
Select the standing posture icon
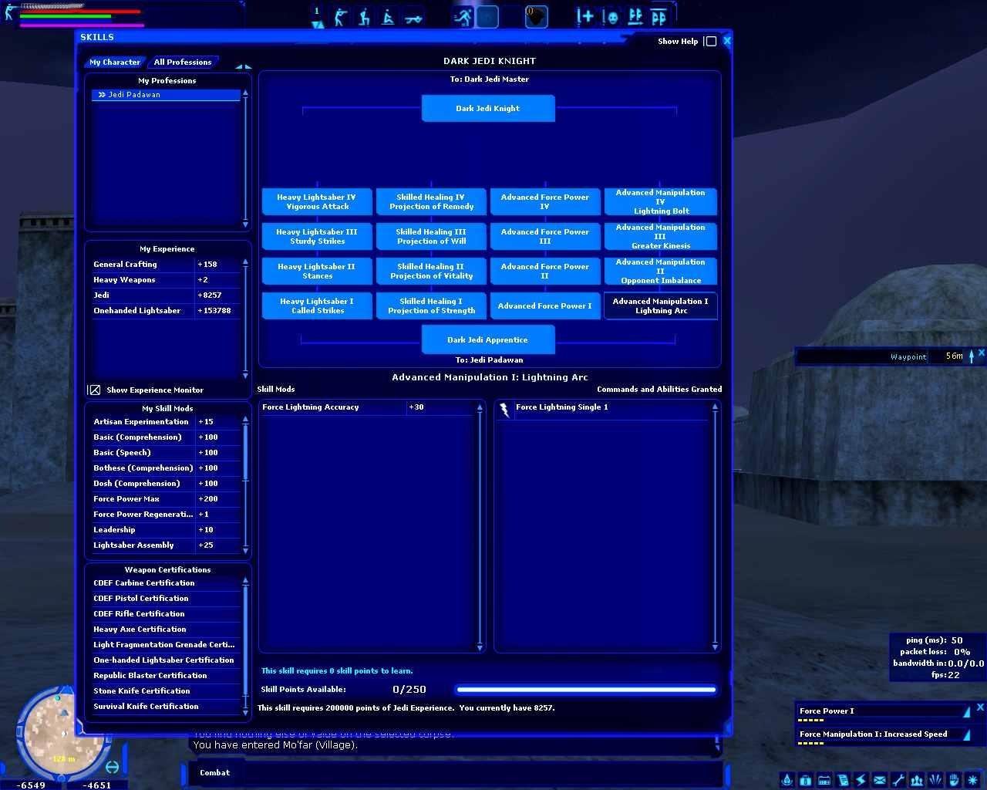pyautogui.click(x=340, y=16)
